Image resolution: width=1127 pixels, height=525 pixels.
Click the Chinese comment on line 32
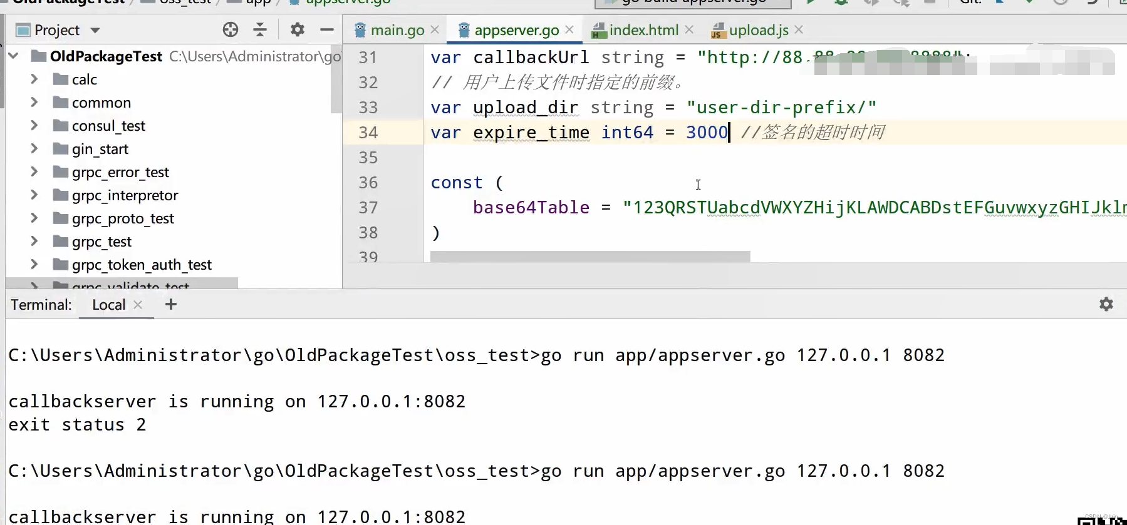[x=557, y=83]
